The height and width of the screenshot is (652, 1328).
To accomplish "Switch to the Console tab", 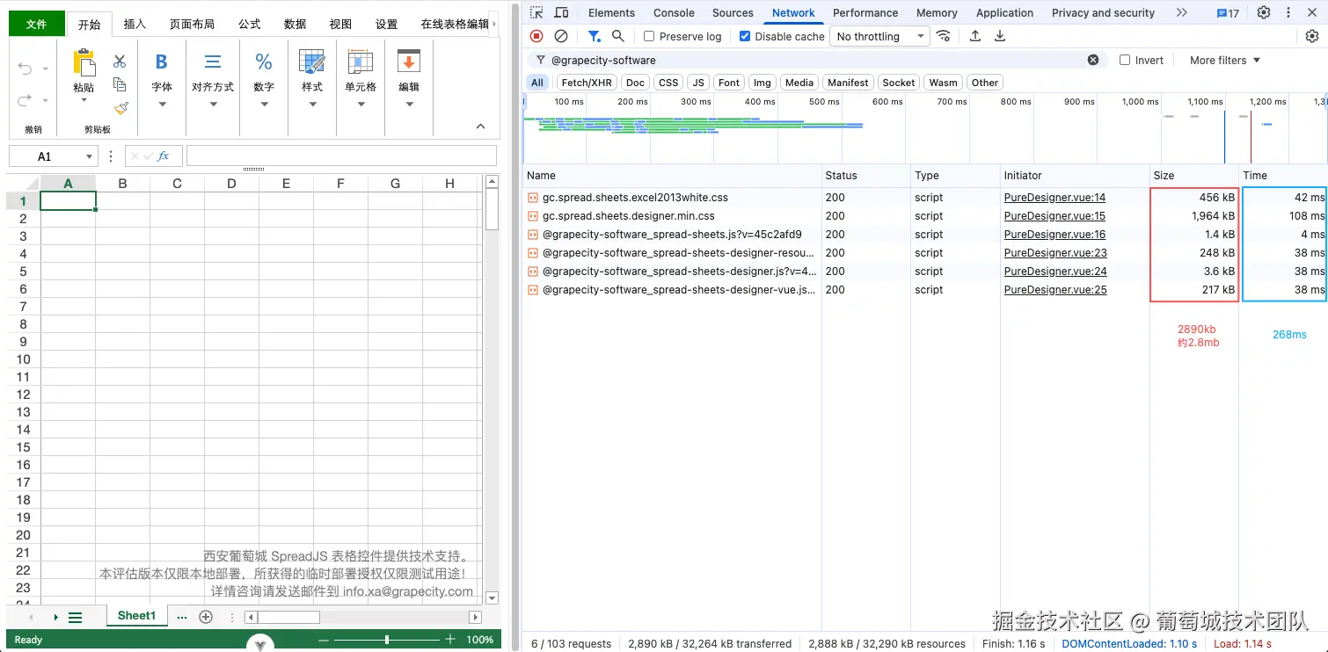I will tap(674, 12).
